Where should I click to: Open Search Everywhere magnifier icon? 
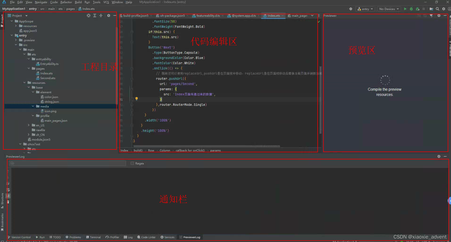pos(437,9)
